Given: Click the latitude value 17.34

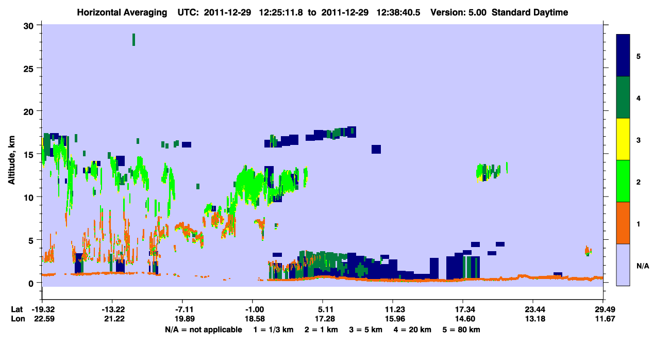Looking at the screenshot, I should click(x=463, y=309).
